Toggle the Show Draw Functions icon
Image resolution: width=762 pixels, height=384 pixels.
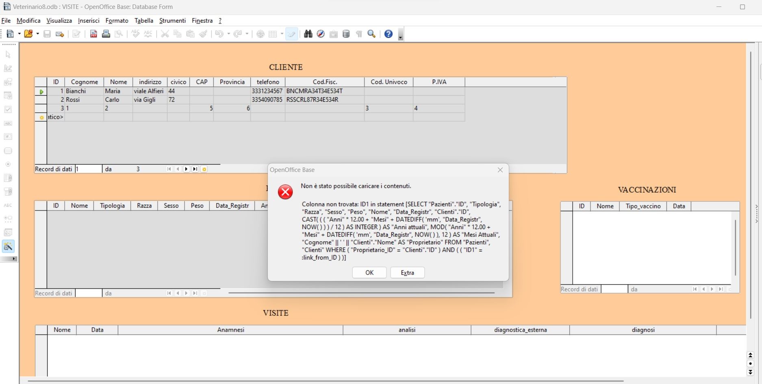click(x=291, y=34)
